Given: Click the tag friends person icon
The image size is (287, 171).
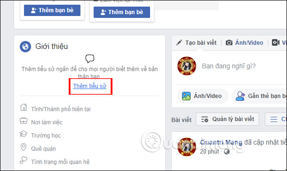Looking at the screenshot, I should (x=240, y=96).
